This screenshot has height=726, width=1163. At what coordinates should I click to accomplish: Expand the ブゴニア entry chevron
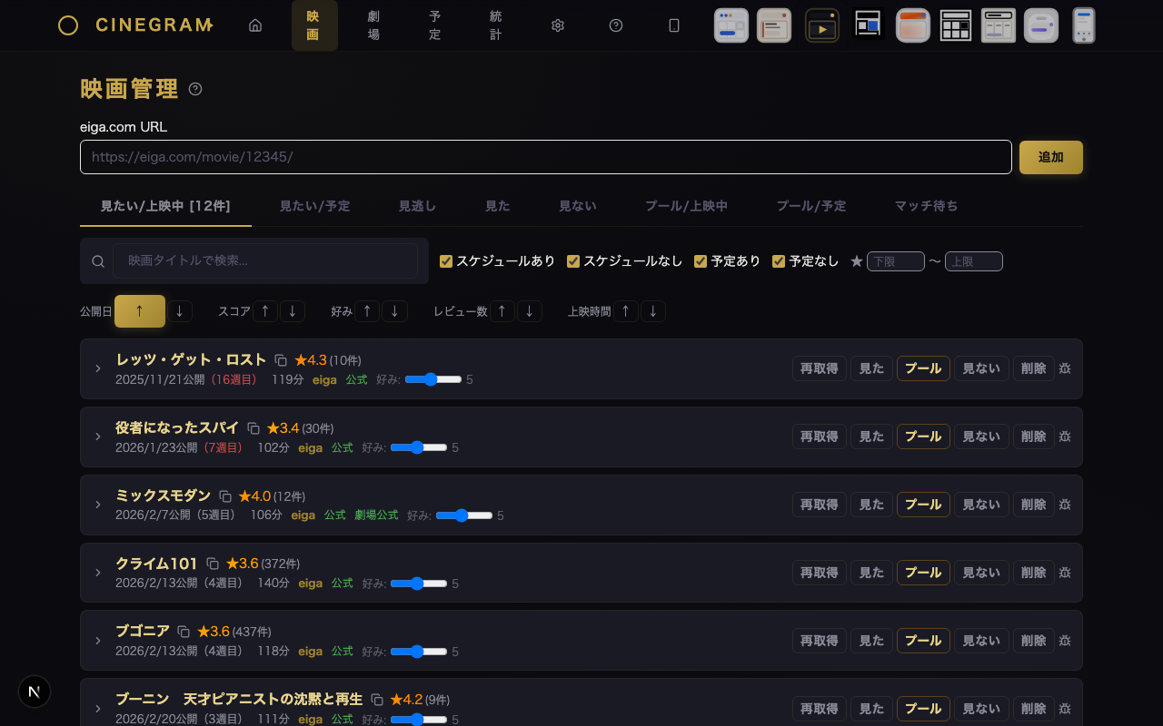pyautogui.click(x=98, y=641)
